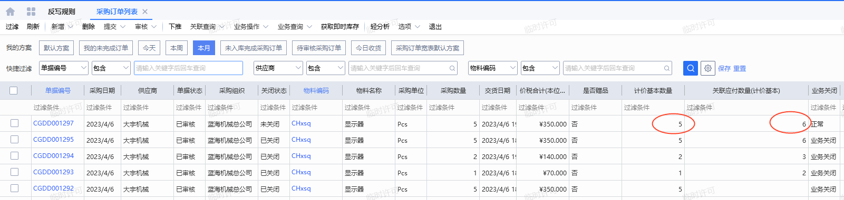This screenshot has height=200, width=844.
Task: Click the blue search magnifier button
Action: 691,68
